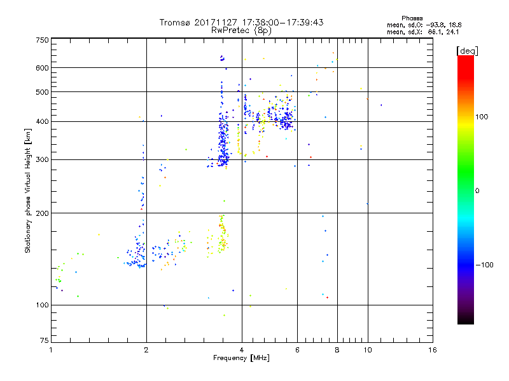Screen dimensions: 509x381
Task: Click the 'Stationary phase Virtual Height [km]' axis label
Action: pos(28,190)
